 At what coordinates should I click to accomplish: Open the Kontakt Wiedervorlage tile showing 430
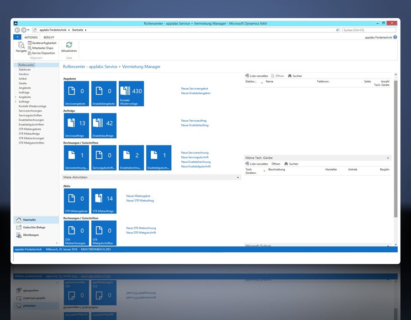132,94
